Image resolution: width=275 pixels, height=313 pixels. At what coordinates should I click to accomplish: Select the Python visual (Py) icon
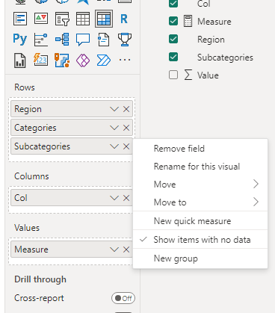point(20,40)
